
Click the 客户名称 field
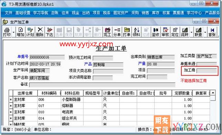point(39,78)
